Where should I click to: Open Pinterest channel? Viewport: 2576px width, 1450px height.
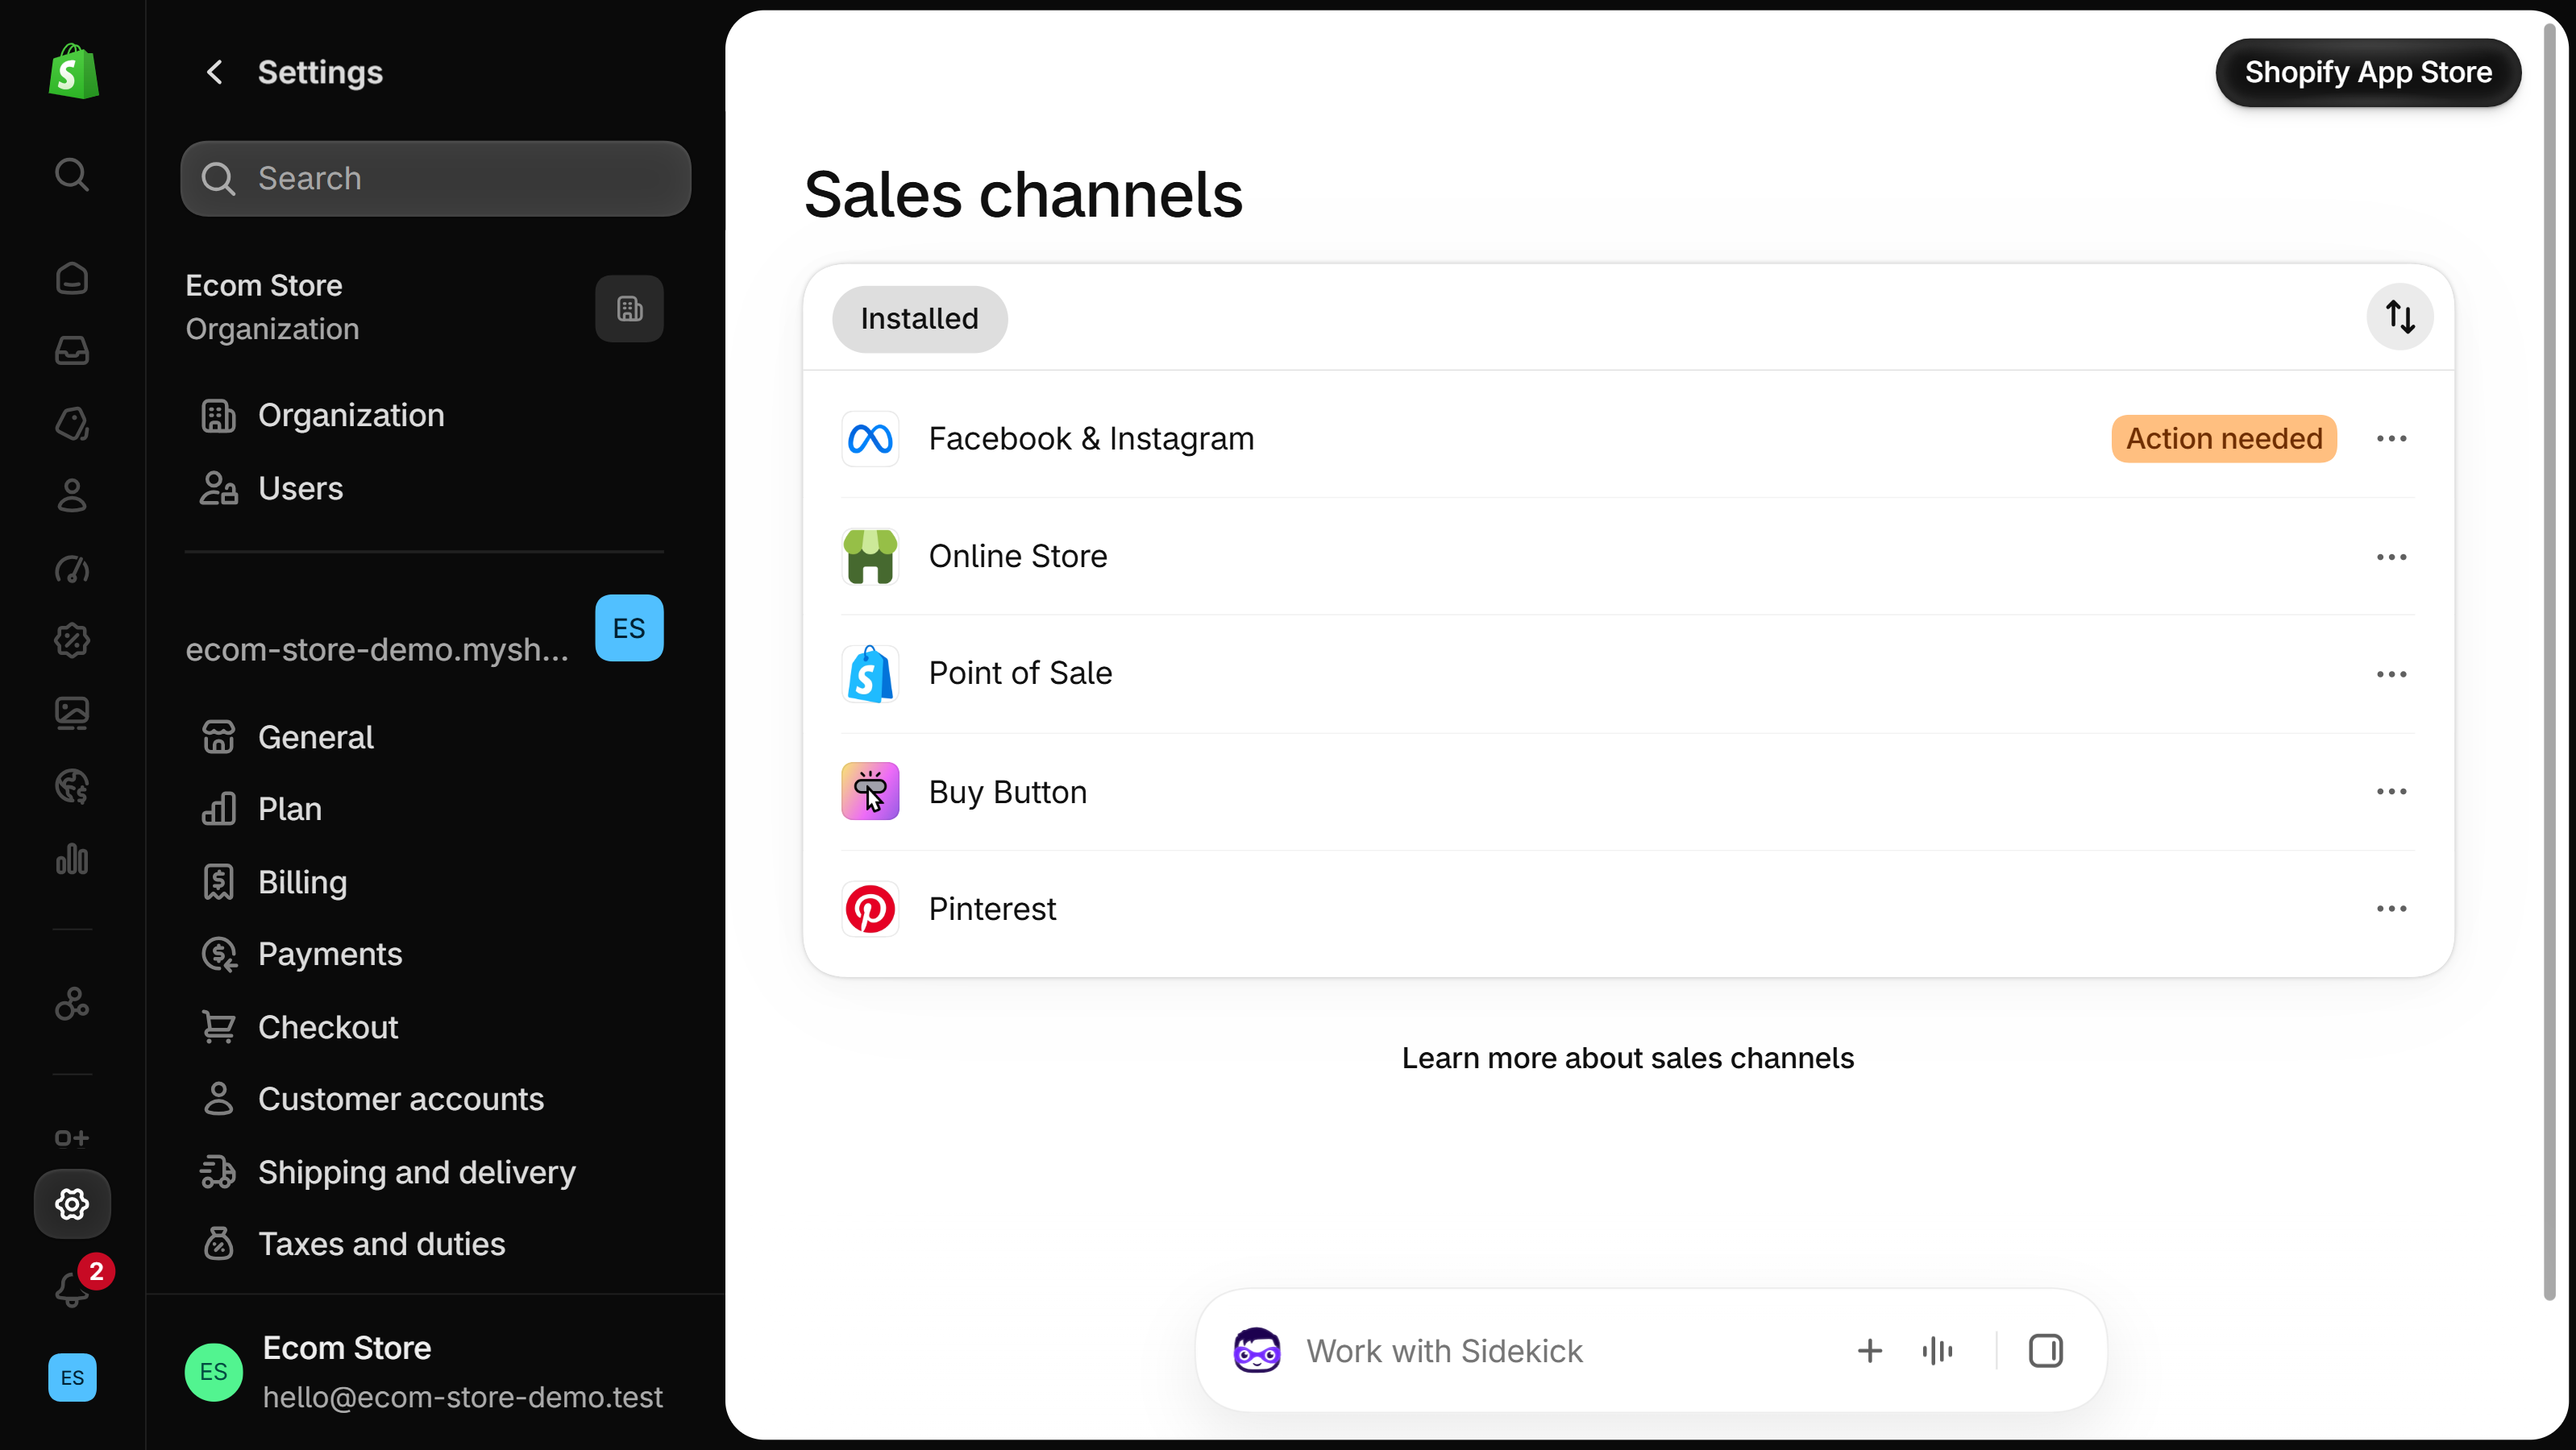pos(1628,909)
